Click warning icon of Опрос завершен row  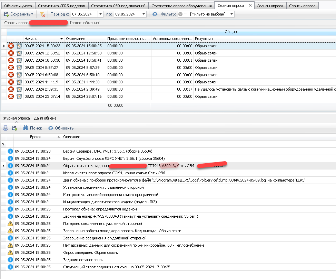click(10, 252)
